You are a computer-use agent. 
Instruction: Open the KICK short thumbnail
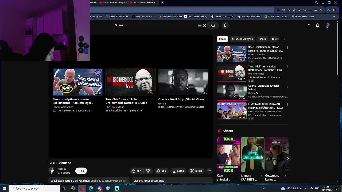coord(228,155)
